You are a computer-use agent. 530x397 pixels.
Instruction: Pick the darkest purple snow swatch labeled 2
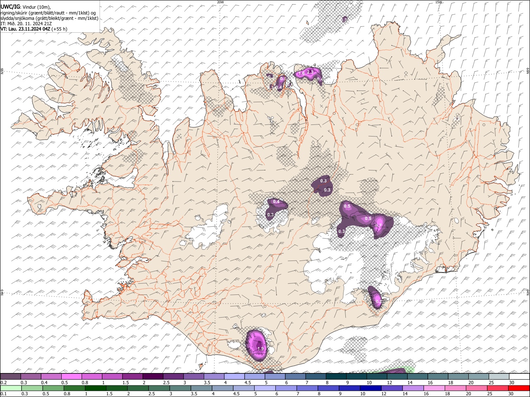click(x=152, y=377)
